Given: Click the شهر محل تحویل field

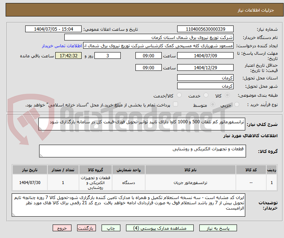Looking at the screenshot, I should click(205, 86).
